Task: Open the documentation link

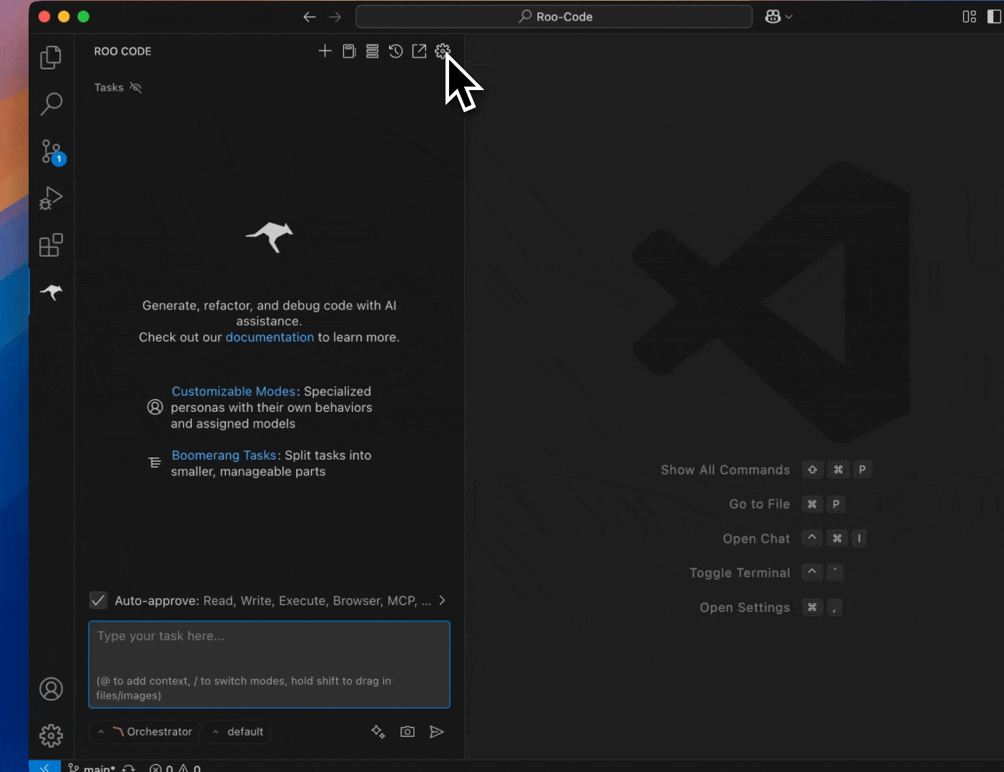Action: pyautogui.click(x=270, y=337)
